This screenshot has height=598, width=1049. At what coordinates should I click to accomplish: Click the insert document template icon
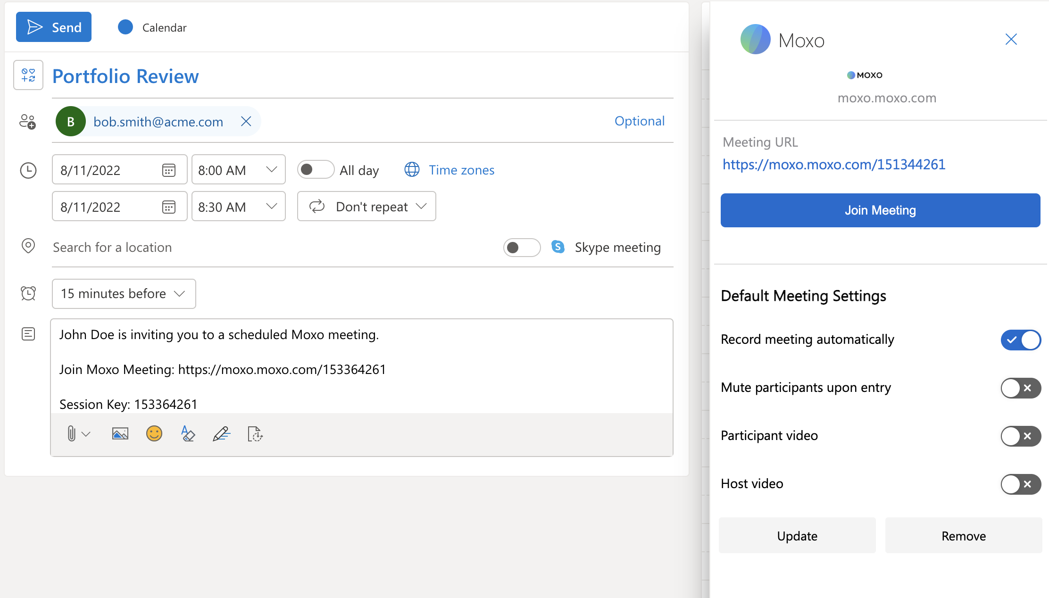(x=255, y=433)
